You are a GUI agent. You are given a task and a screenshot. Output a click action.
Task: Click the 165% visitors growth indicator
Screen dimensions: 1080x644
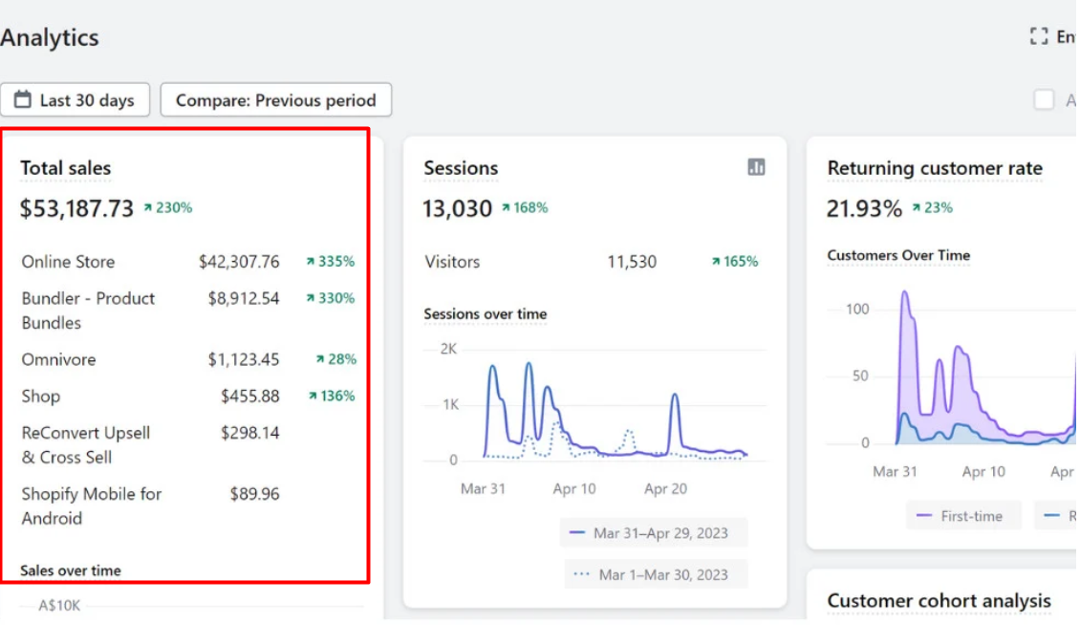point(734,261)
